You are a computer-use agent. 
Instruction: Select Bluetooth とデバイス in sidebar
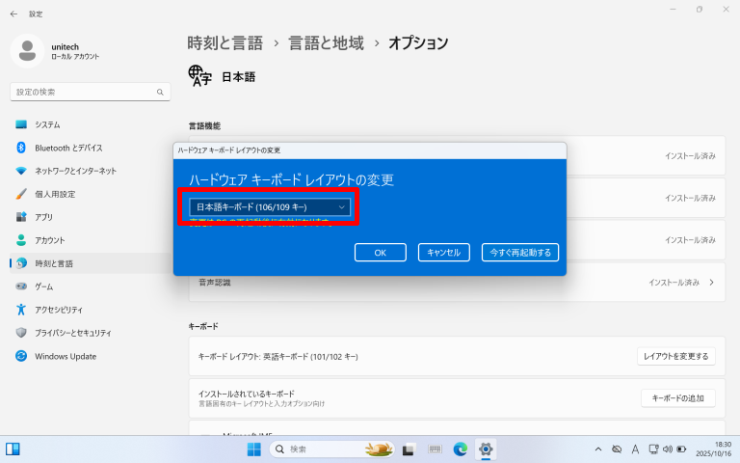coord(67,148)
